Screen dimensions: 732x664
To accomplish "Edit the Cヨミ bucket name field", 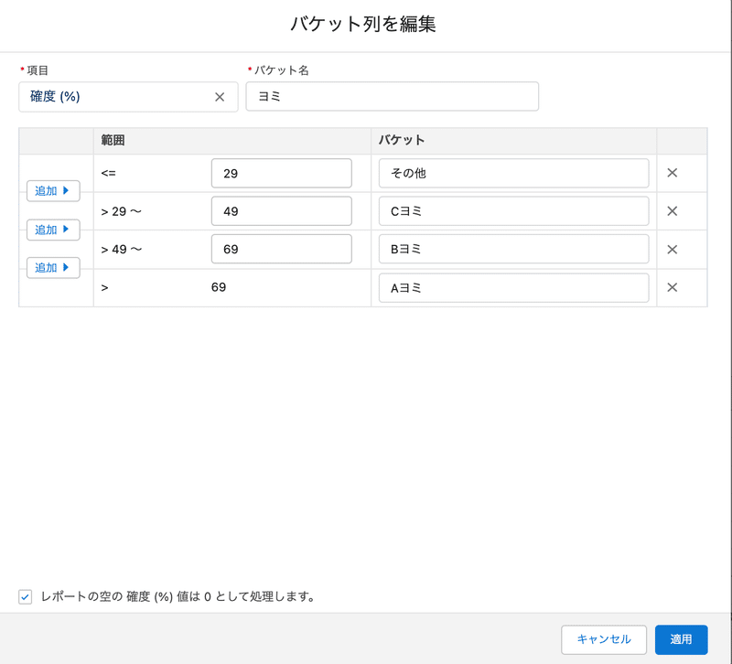I will coord(513,211).
